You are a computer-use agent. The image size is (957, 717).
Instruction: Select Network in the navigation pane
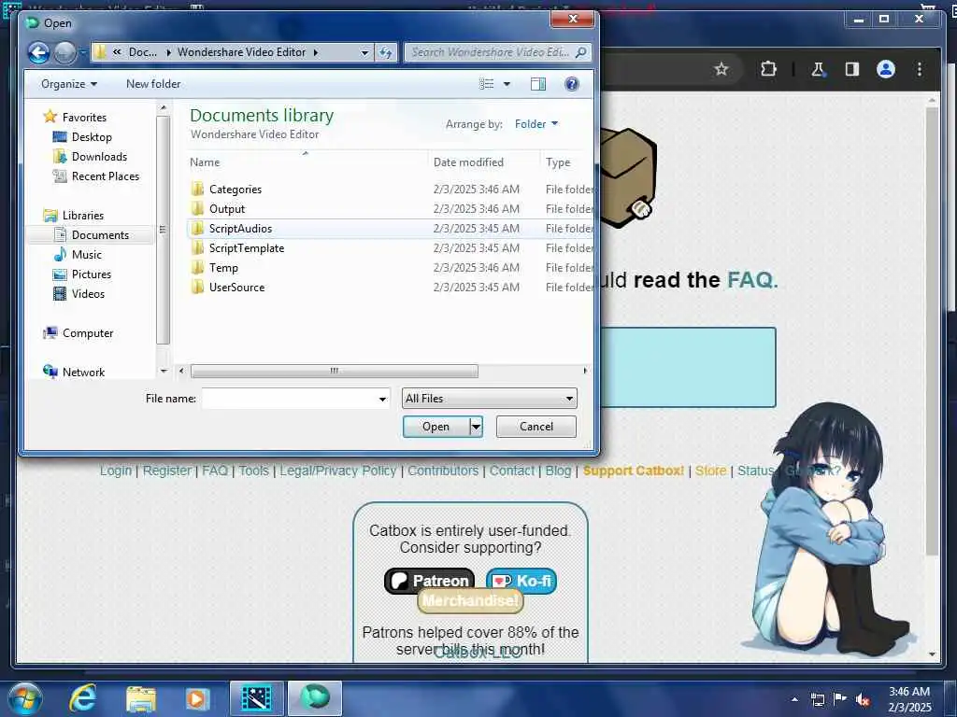tap(83, 373)
